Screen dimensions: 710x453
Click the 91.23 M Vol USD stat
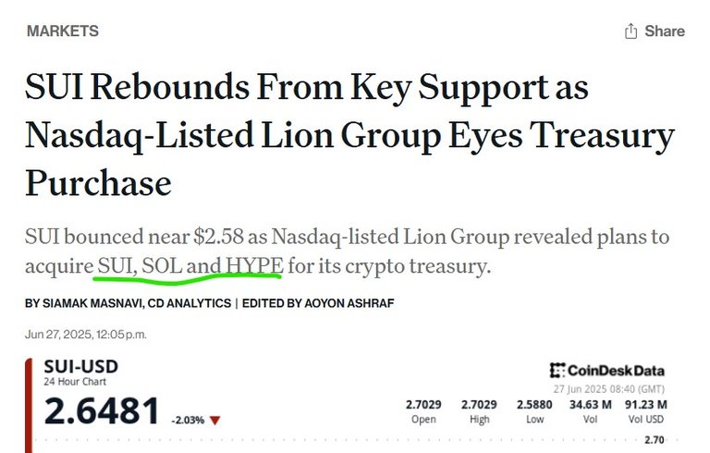point(645,411)
